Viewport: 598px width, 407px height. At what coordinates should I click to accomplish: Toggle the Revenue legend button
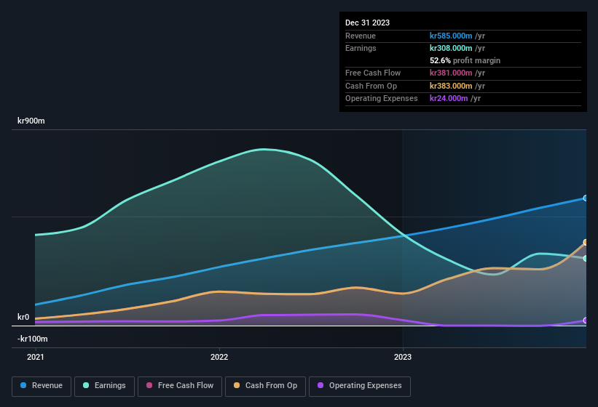(42, 386)
